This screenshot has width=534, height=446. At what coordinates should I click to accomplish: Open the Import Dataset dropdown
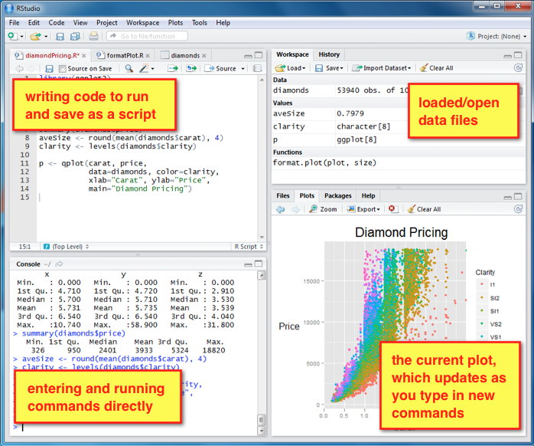pos(383,68)
